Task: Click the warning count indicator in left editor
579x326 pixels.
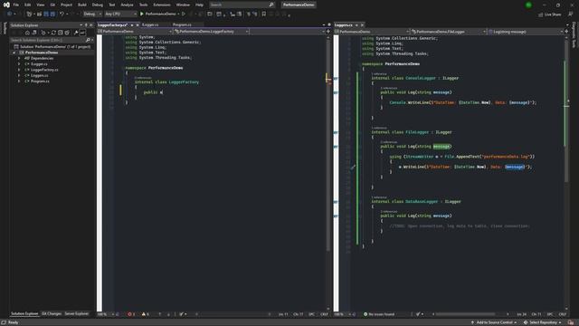Action: (145, 314)
